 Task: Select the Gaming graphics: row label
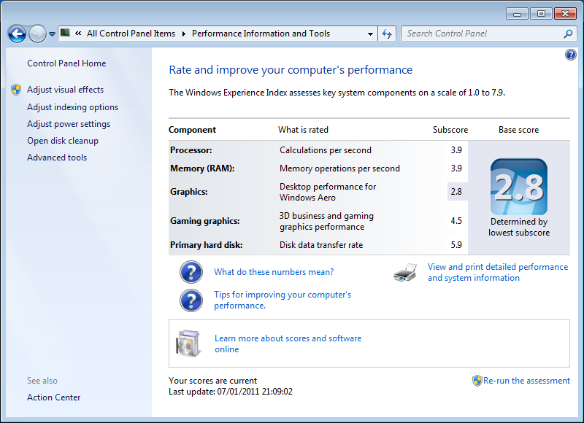[x=205, y=221]
